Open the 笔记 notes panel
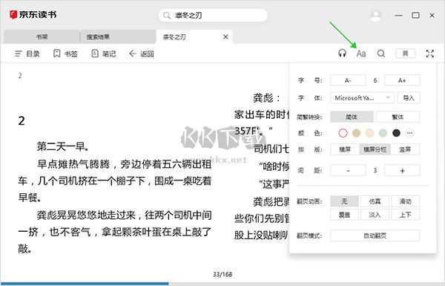445x286 pixels. pos(104,53)
